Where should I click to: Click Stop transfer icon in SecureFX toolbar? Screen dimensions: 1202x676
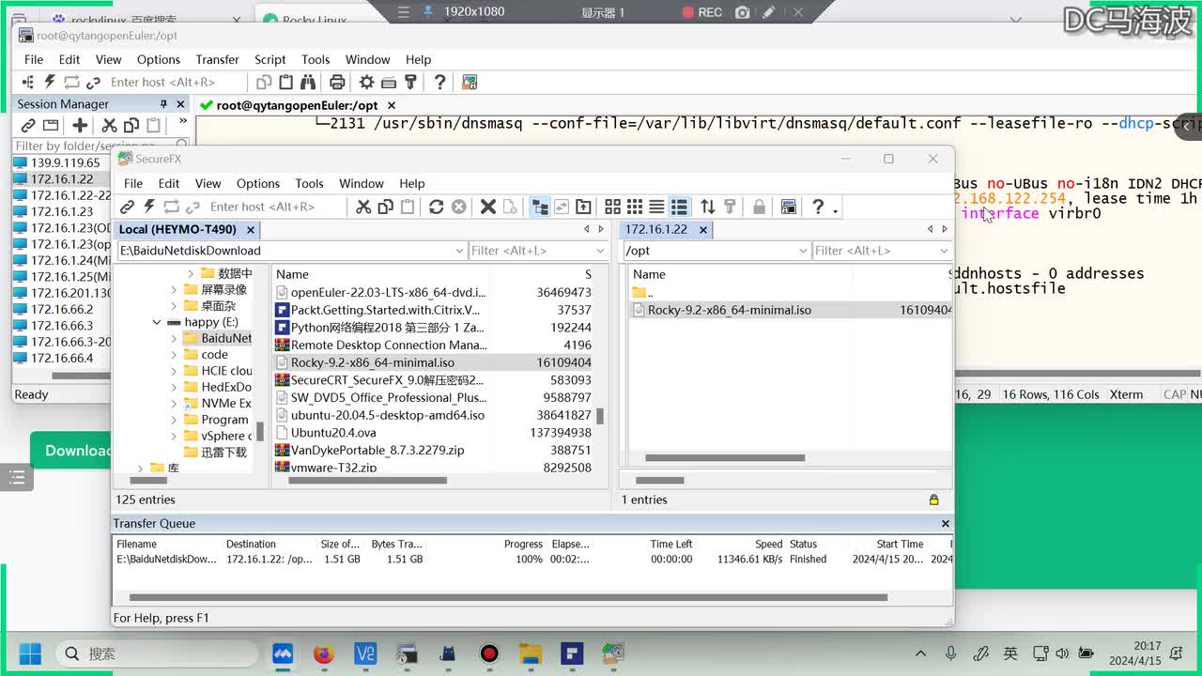pos(458,207)
